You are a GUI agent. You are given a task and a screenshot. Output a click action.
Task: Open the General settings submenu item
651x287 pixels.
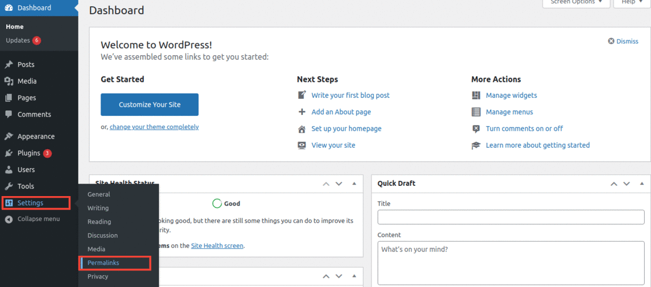[x=99, y=194]
